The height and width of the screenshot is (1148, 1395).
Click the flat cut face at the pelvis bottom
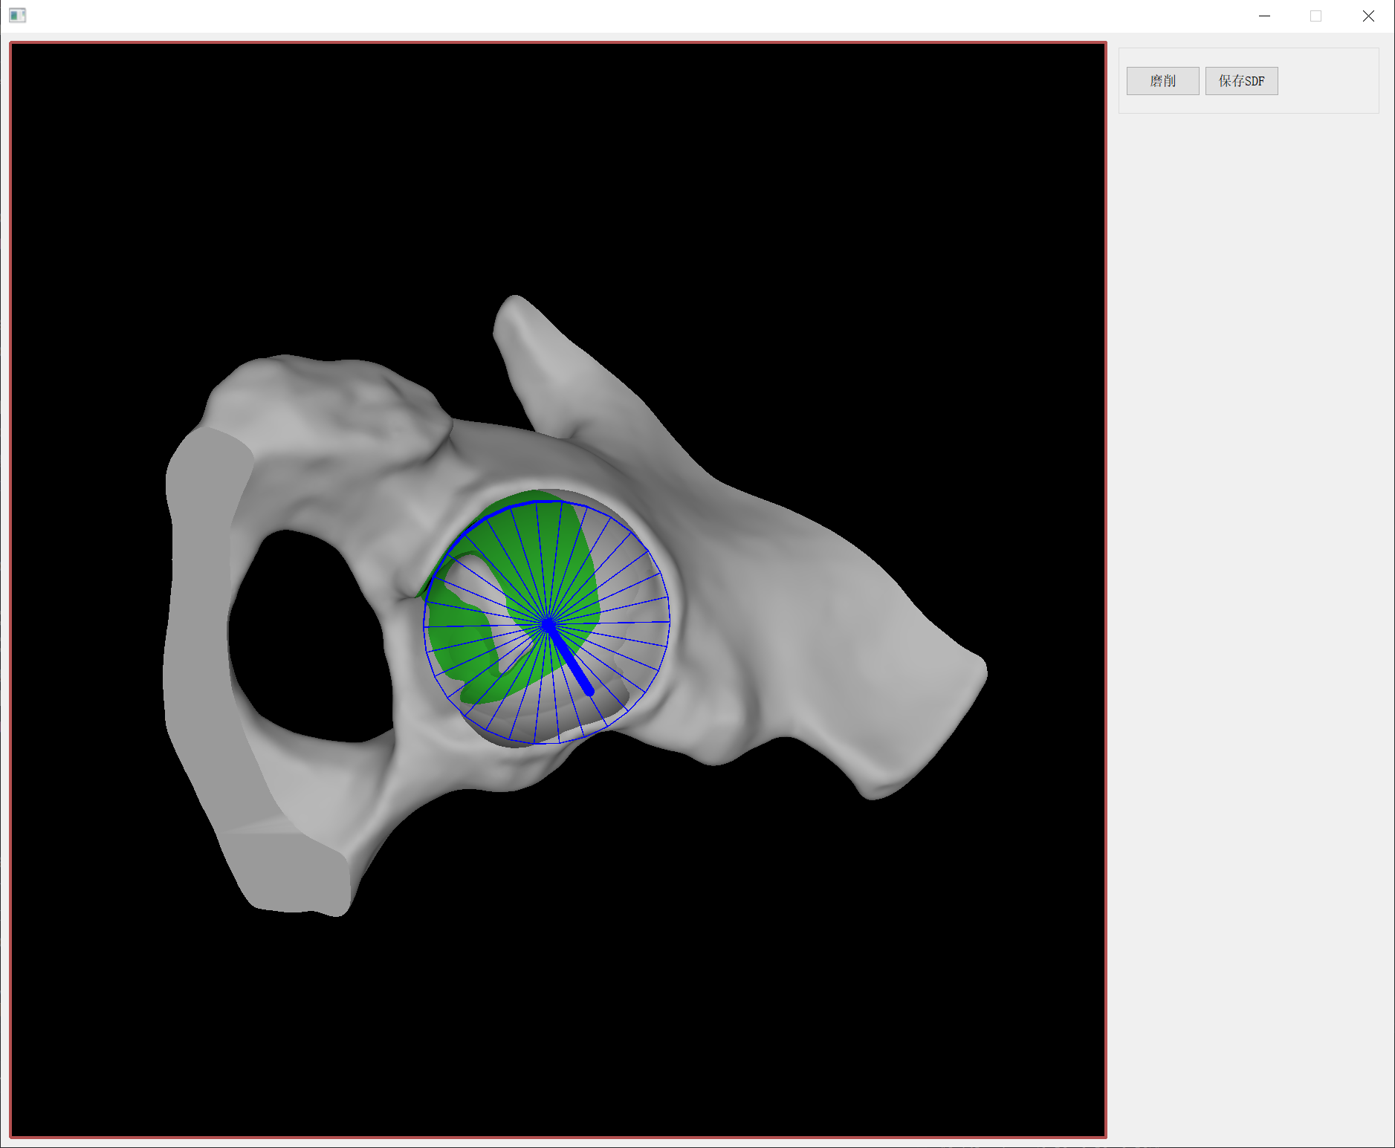click(290, 869)
